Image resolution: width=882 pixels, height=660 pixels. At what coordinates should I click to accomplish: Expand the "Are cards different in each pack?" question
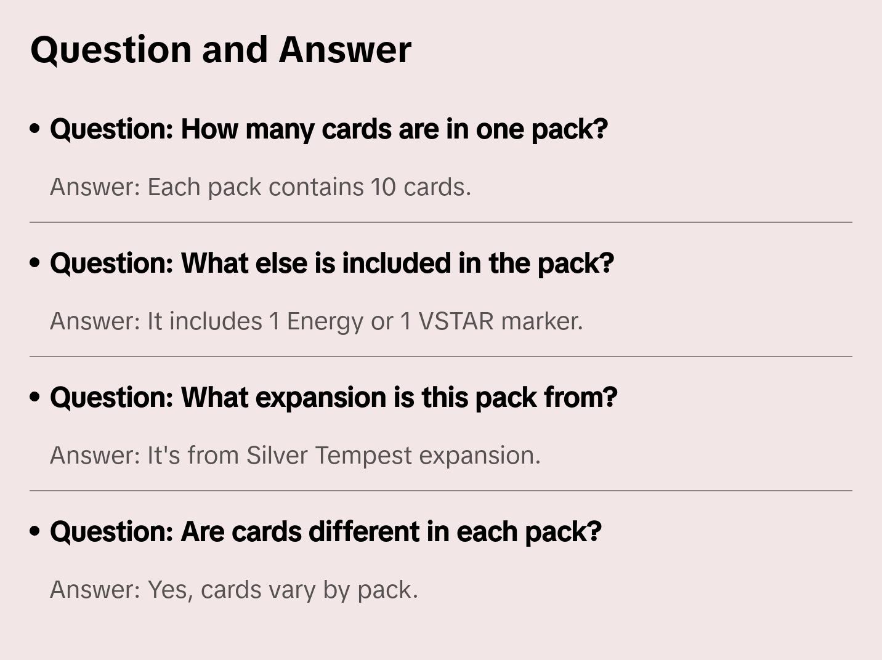(x=325, y=532)
